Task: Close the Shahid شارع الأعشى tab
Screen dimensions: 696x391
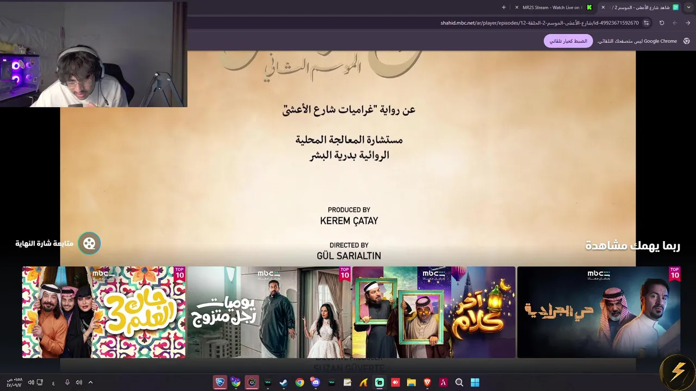Action: pyautogui.click(x=603, y=8)
